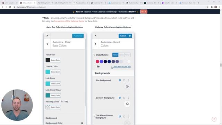The height and width of the screenshot is (125, 222).
Task: Go back from Kadence Colors panel
Action: 96,44
